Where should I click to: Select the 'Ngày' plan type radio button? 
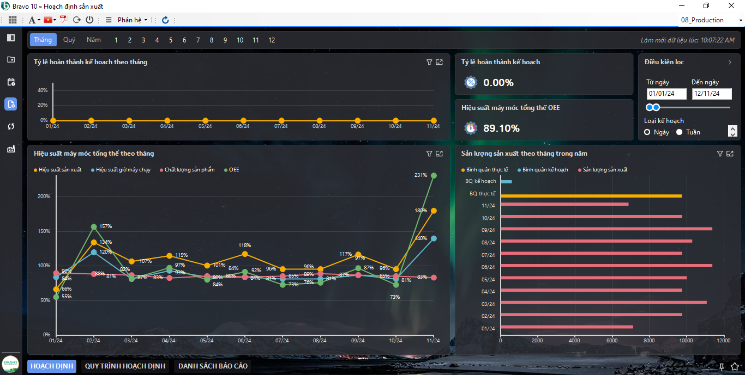[647, 132]
